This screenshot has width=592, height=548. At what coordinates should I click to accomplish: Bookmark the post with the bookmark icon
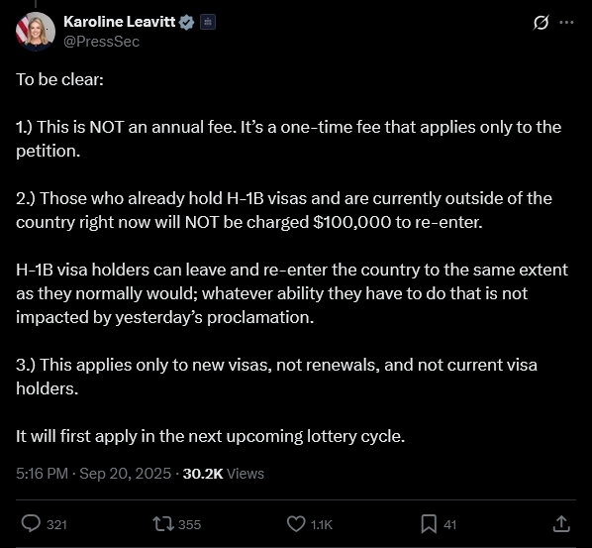pos(429,524)
